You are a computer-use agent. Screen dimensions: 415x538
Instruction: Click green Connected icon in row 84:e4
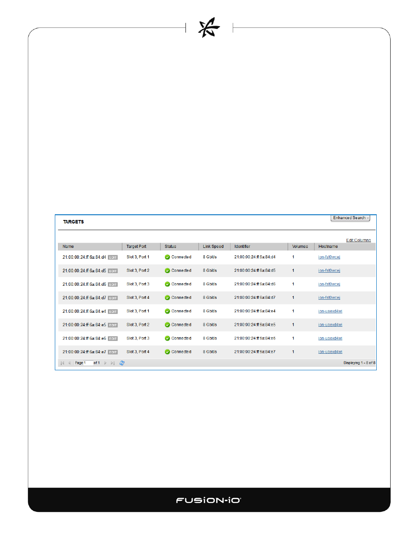[x=167, y=311]
